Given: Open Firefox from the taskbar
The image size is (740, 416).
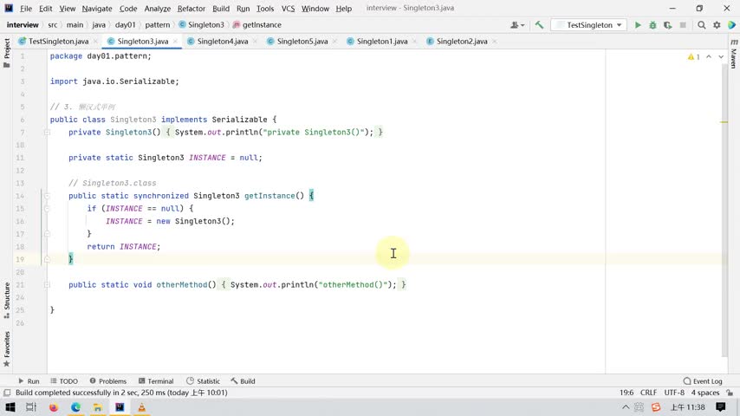Looking at the screenshot, I should click(x=54, y=407).
